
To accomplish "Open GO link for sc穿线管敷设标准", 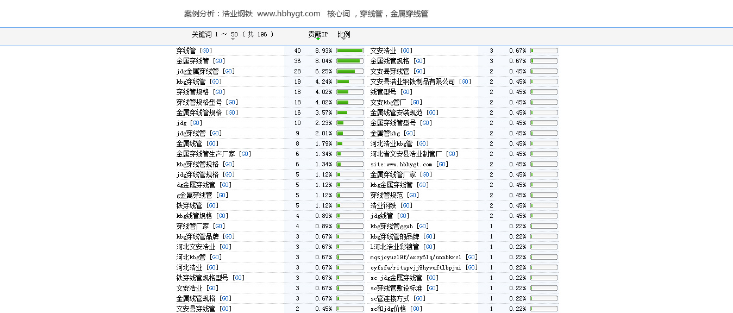I will pyautogui.click(x=432, y=288).
